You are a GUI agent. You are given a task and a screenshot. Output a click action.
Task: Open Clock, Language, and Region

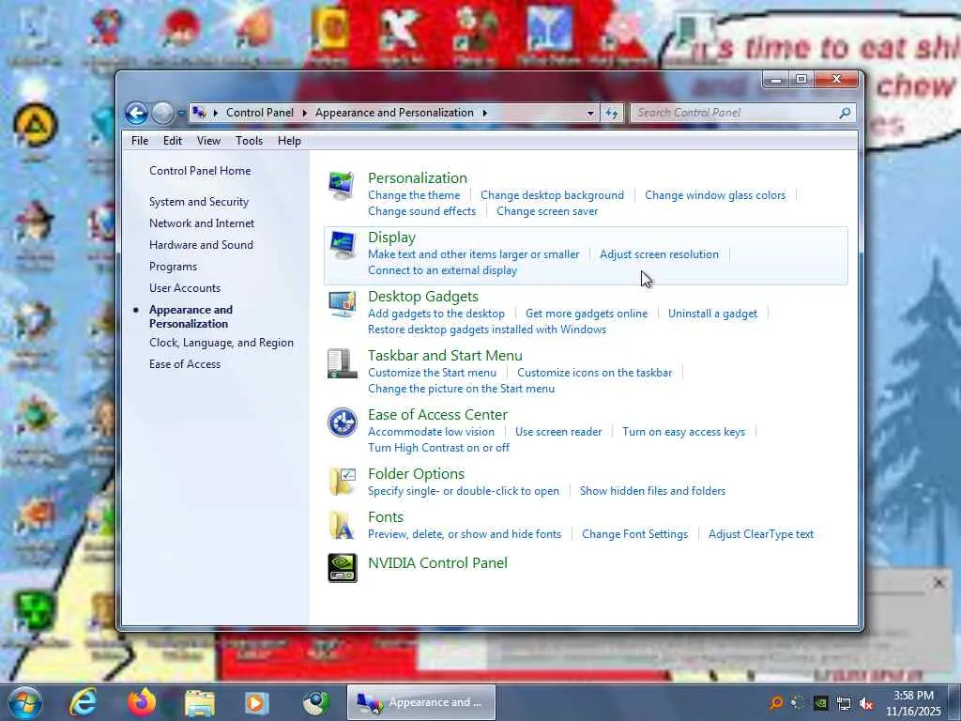click(221, 343)
